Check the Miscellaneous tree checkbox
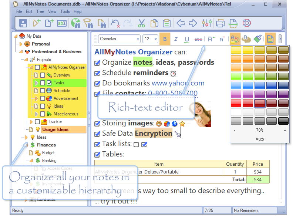This screenshot has height=219, width=296. [43, 114]
